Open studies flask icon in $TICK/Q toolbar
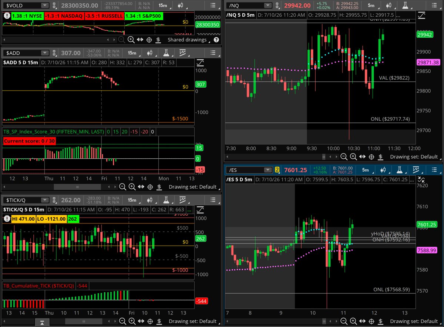Image resolution: width=444 pixels, height=327 pixels. (166, 200)
